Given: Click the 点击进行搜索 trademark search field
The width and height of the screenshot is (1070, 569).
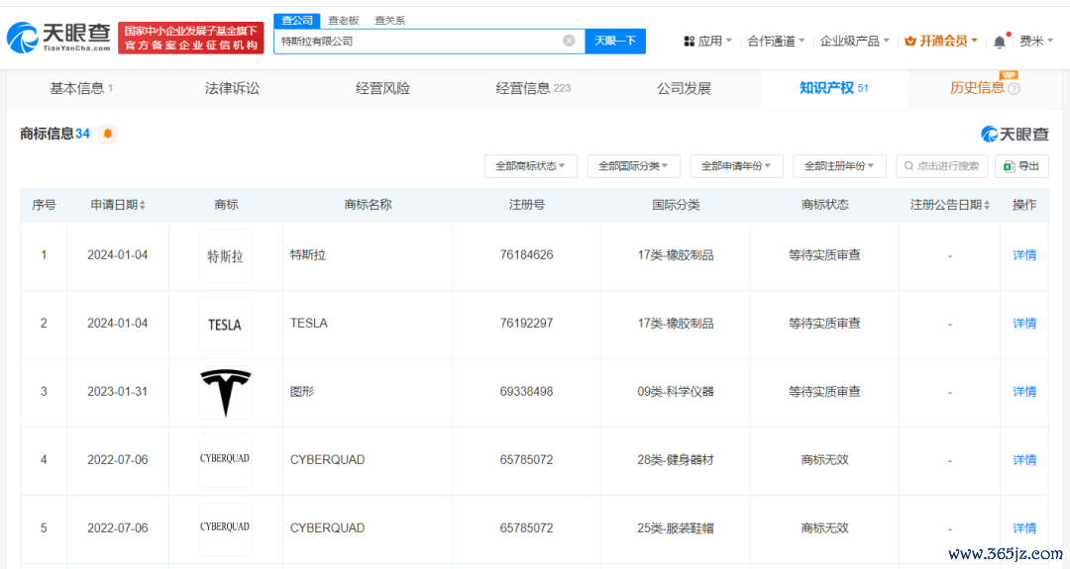Looking at the screenshot, I should [x=942, y=165].
